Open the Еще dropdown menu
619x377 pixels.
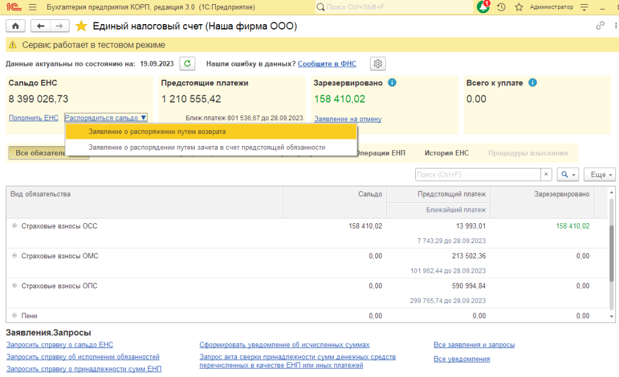600,174
